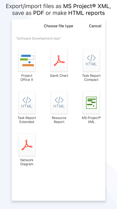The height and width of the screenshot is (209, 117).
Task: Choose the Resource Report HTML icon
Action: click(59, 103)
